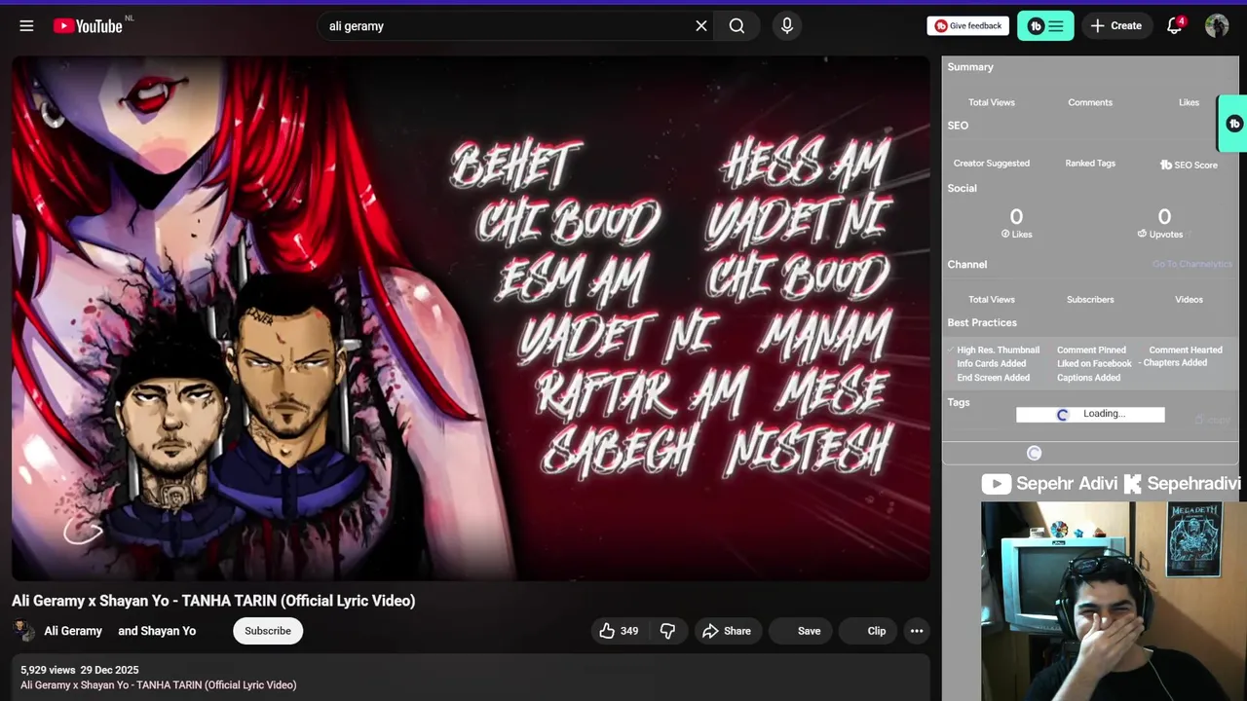Create a Clip from the video
The height and width of the screenshot is (701, 1247).
tap(868, 631)
